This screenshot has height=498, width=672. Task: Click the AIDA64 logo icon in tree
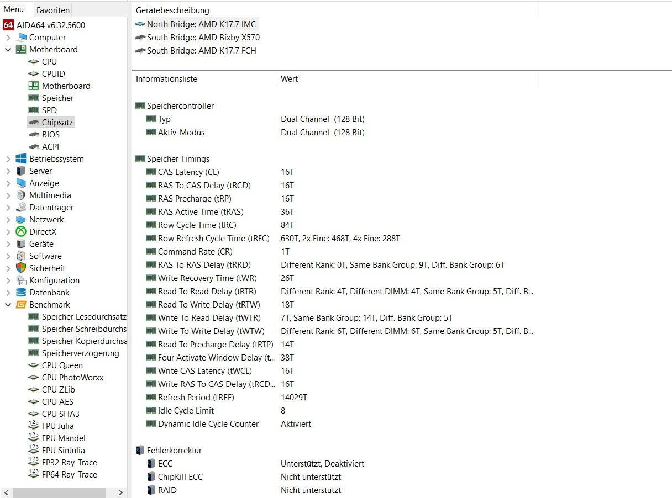tap(8, 25)
